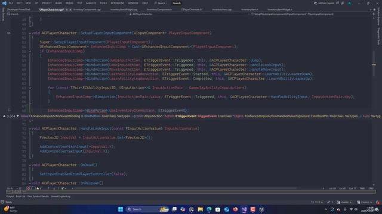
Task: Collapse the HandleLookInput function
Action: tap(30, 128)
